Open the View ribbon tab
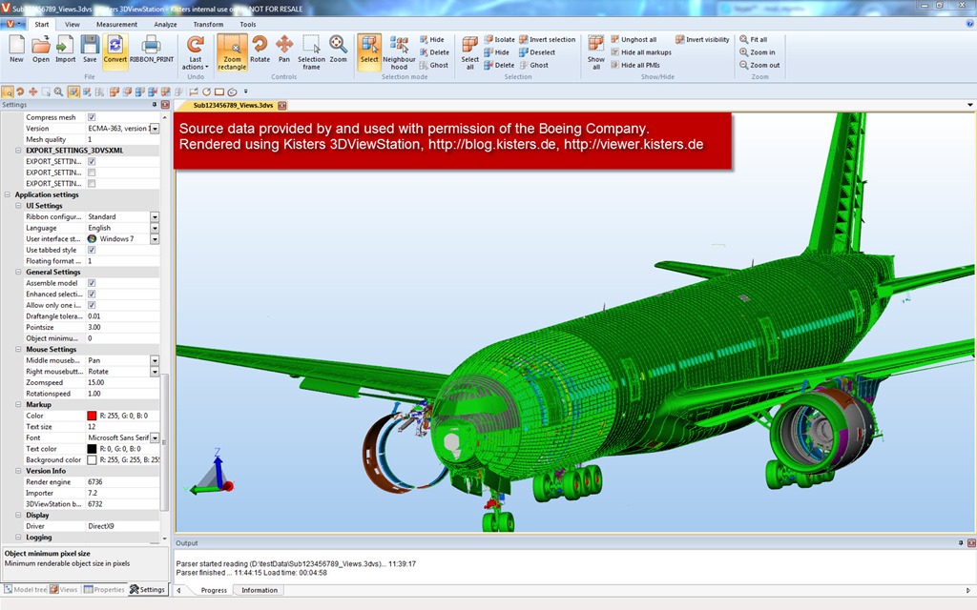The width and height of the screenshot is (977, 610). point(73,24)
